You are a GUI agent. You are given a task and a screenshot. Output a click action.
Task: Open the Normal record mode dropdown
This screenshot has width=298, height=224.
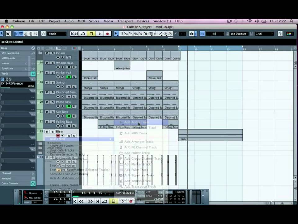(x=33, y=193)
